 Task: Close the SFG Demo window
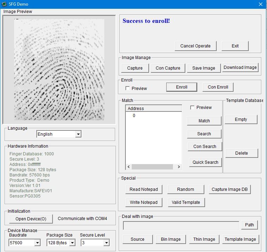(261, 4)
